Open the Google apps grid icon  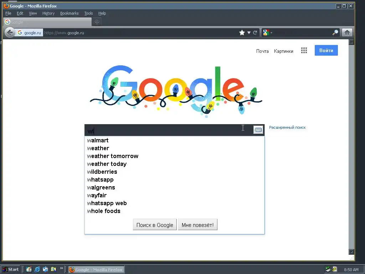[304, 50]
